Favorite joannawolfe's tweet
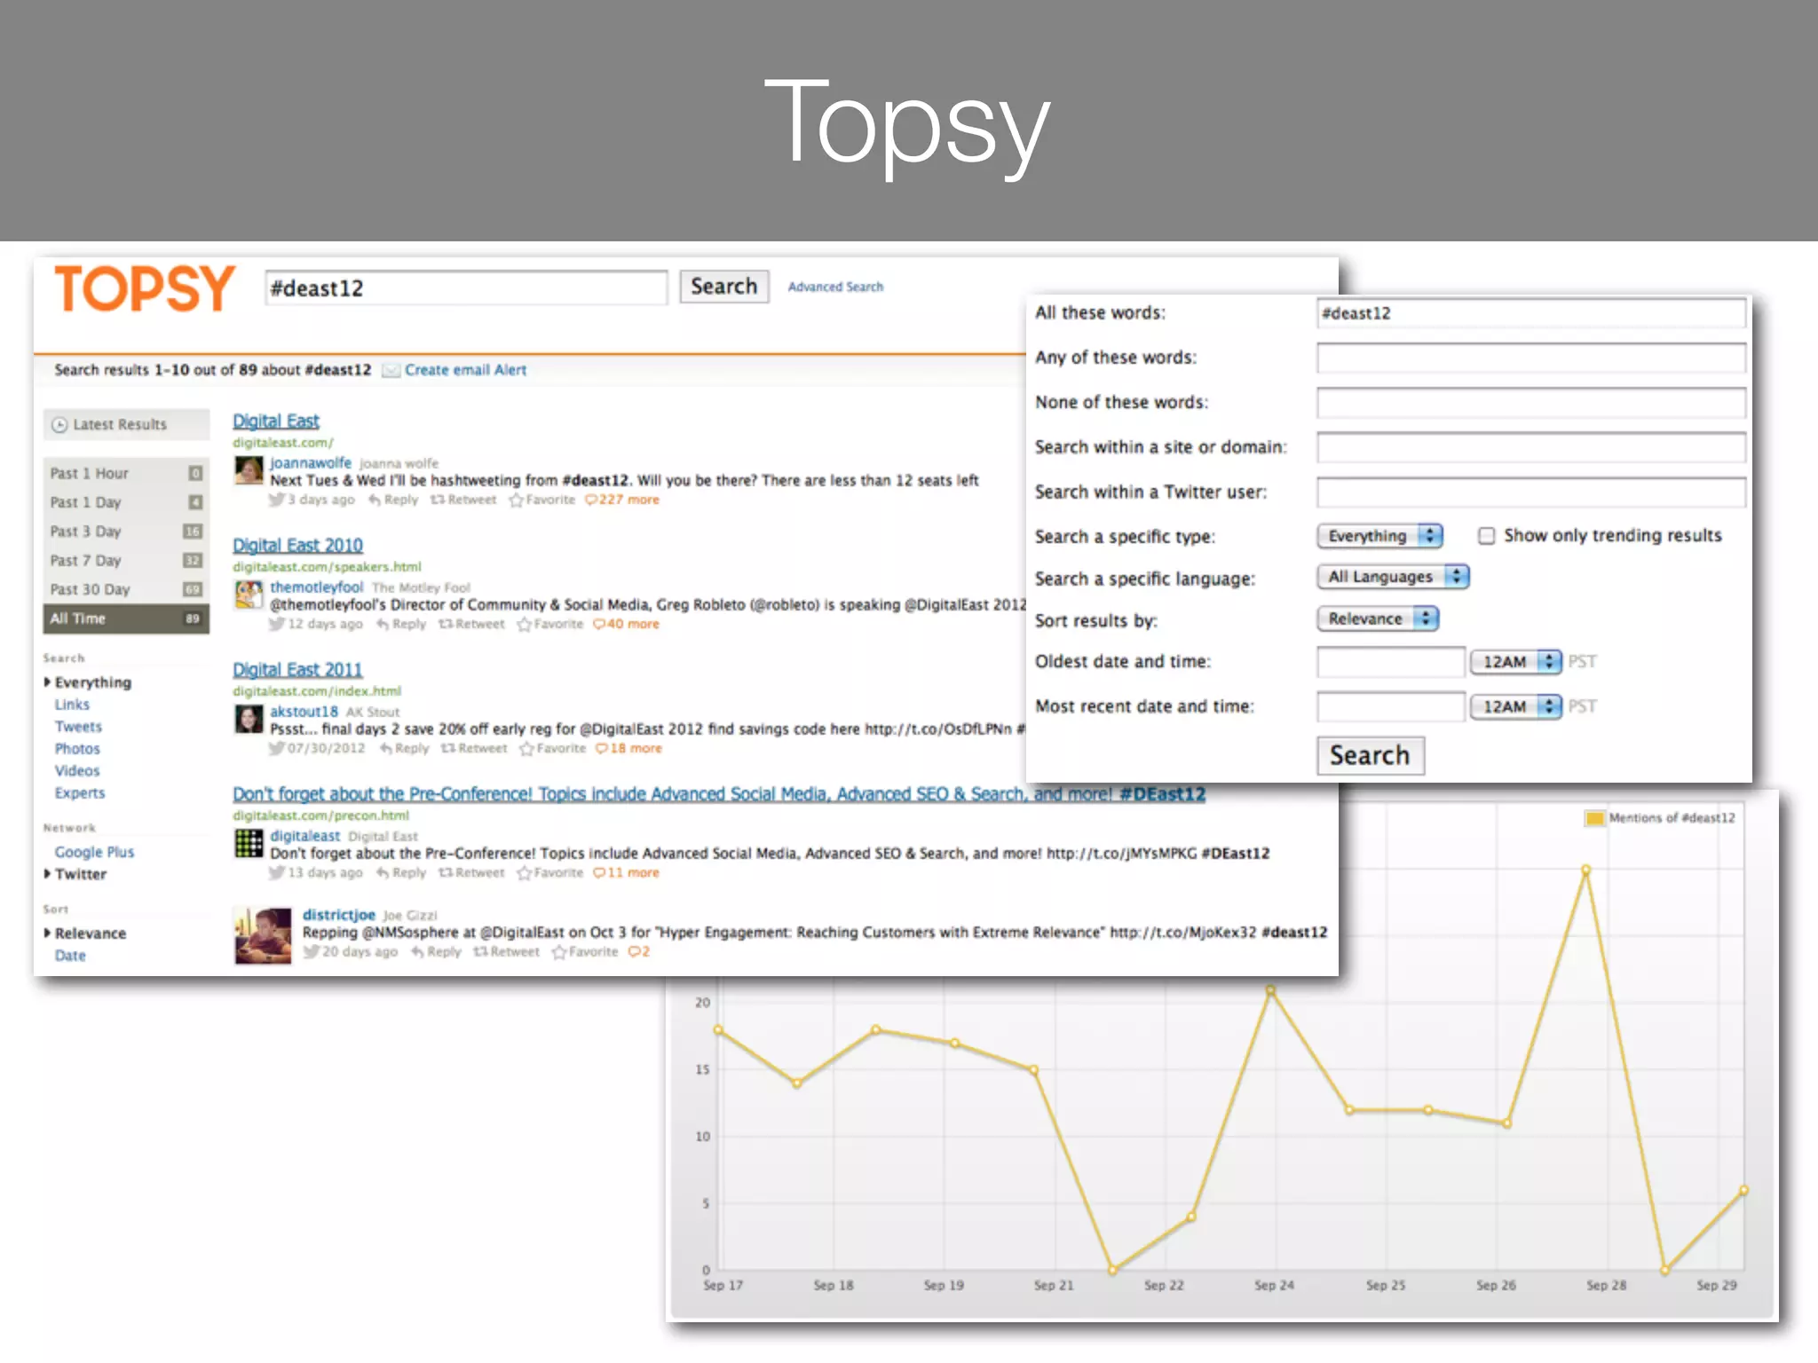The image size is (1818, 1363). click(x=541, y=500)
